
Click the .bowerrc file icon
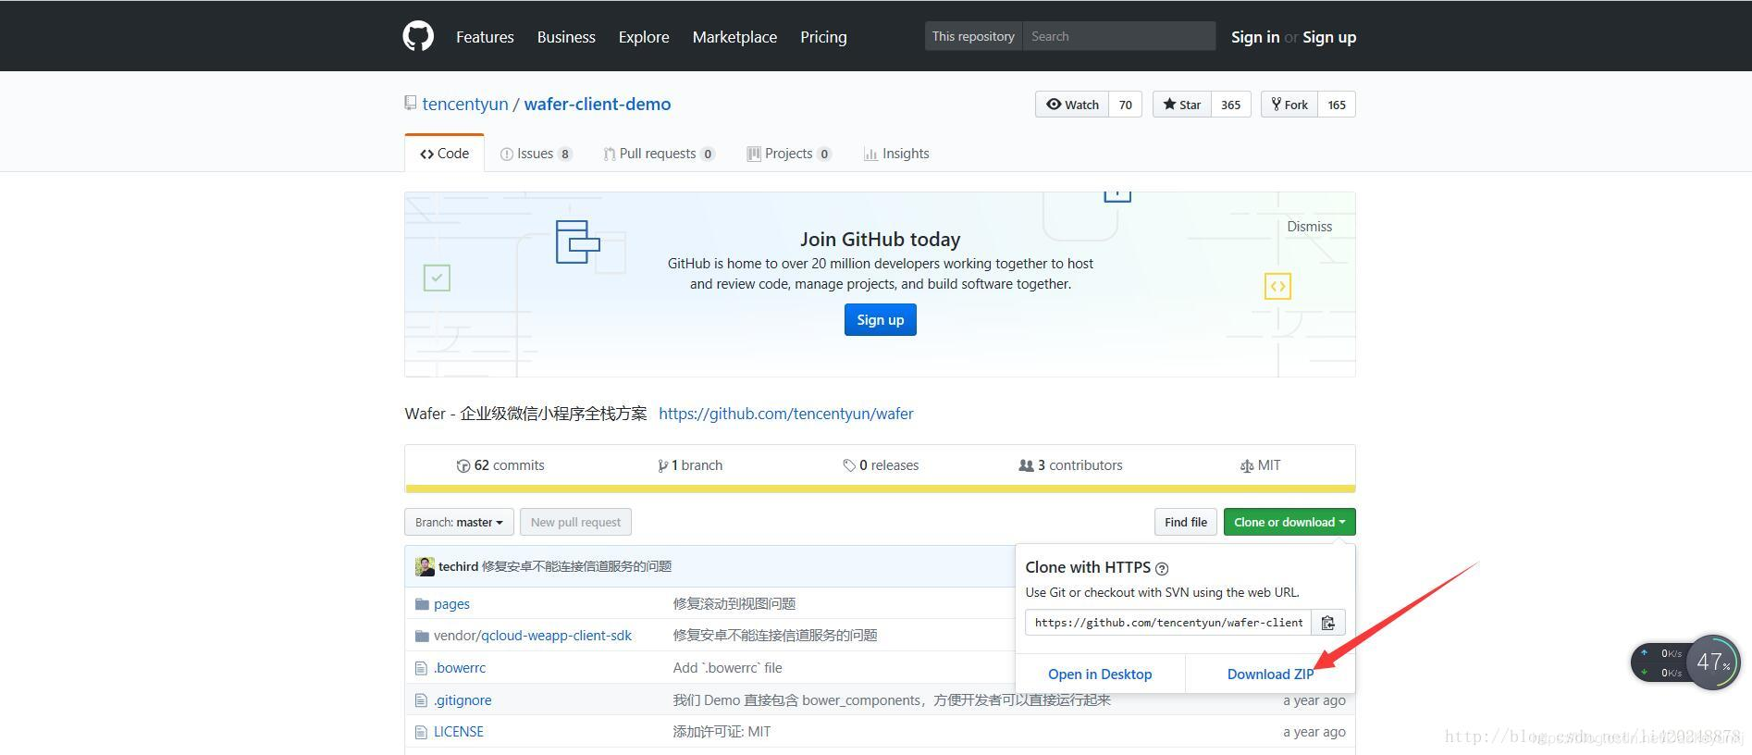(x=421, y=668)
